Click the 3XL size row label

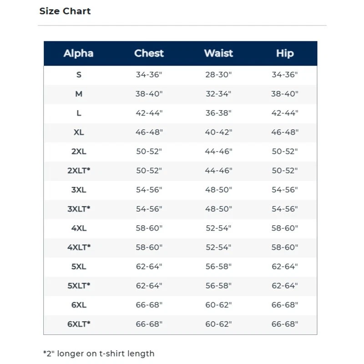79,190
